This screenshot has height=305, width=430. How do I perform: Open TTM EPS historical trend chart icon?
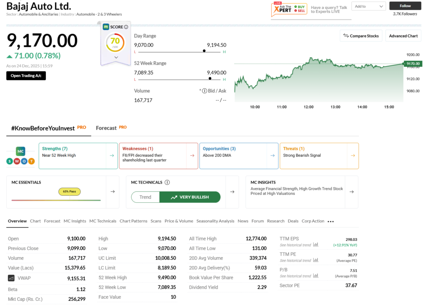(315, 245)
